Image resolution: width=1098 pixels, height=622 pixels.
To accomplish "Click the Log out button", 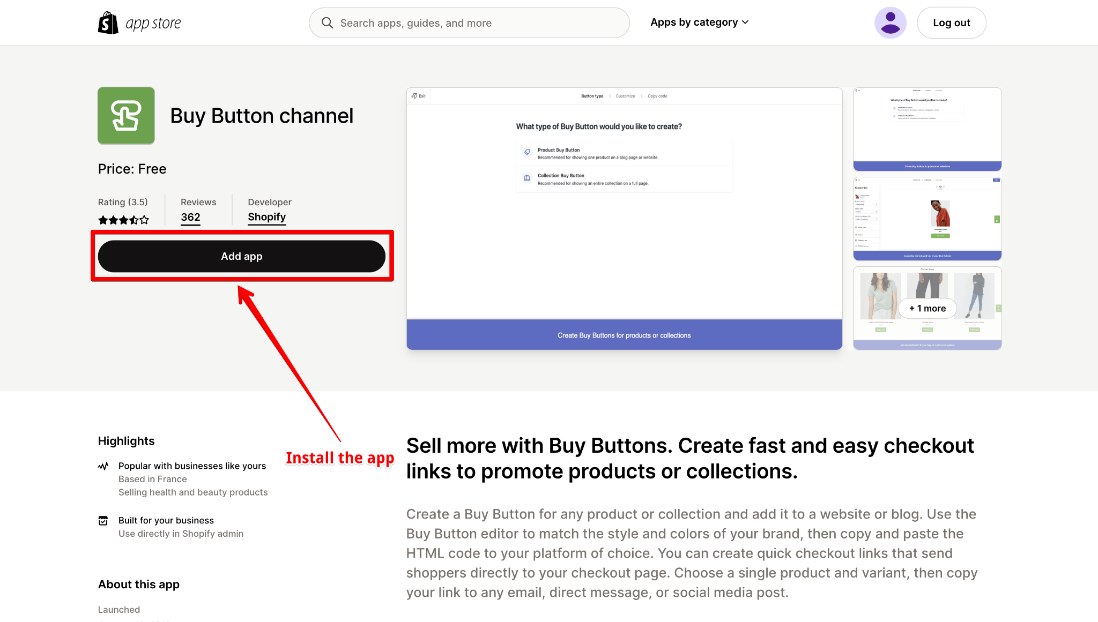I will click(951, 23).
